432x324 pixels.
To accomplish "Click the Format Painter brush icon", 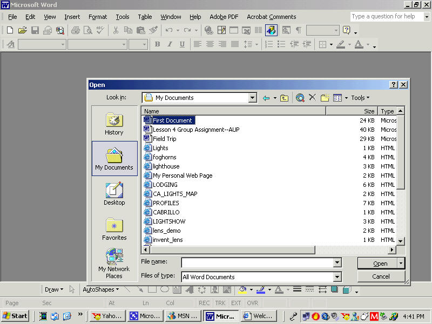I will click(153, 30).
